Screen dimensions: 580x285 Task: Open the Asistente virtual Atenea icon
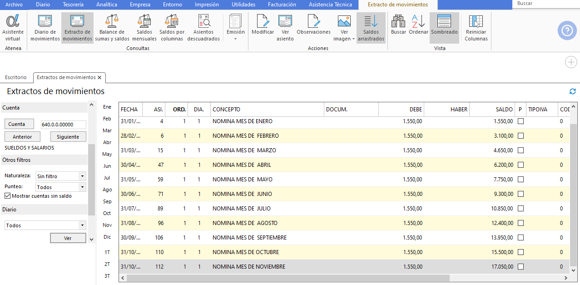coord(13,28)
